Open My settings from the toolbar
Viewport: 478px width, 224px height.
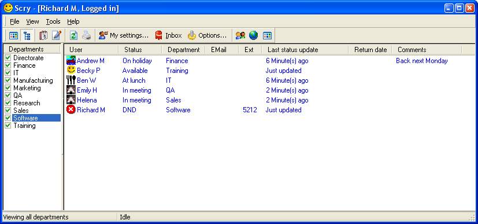[124, 35]
